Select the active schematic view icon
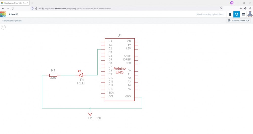Screen dimensions: 253x134 click(x=237, y=14)
